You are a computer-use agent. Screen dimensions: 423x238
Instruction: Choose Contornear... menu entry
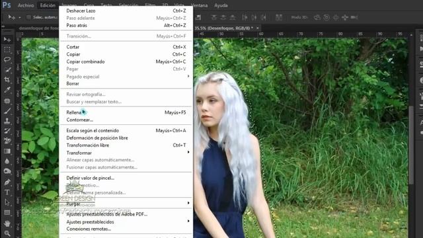[126, 120]
